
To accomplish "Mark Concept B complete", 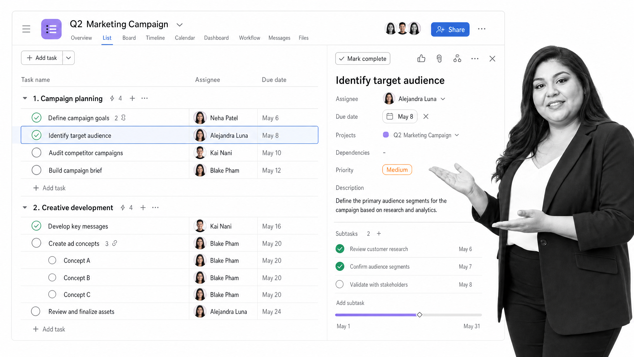I will 52,277.
